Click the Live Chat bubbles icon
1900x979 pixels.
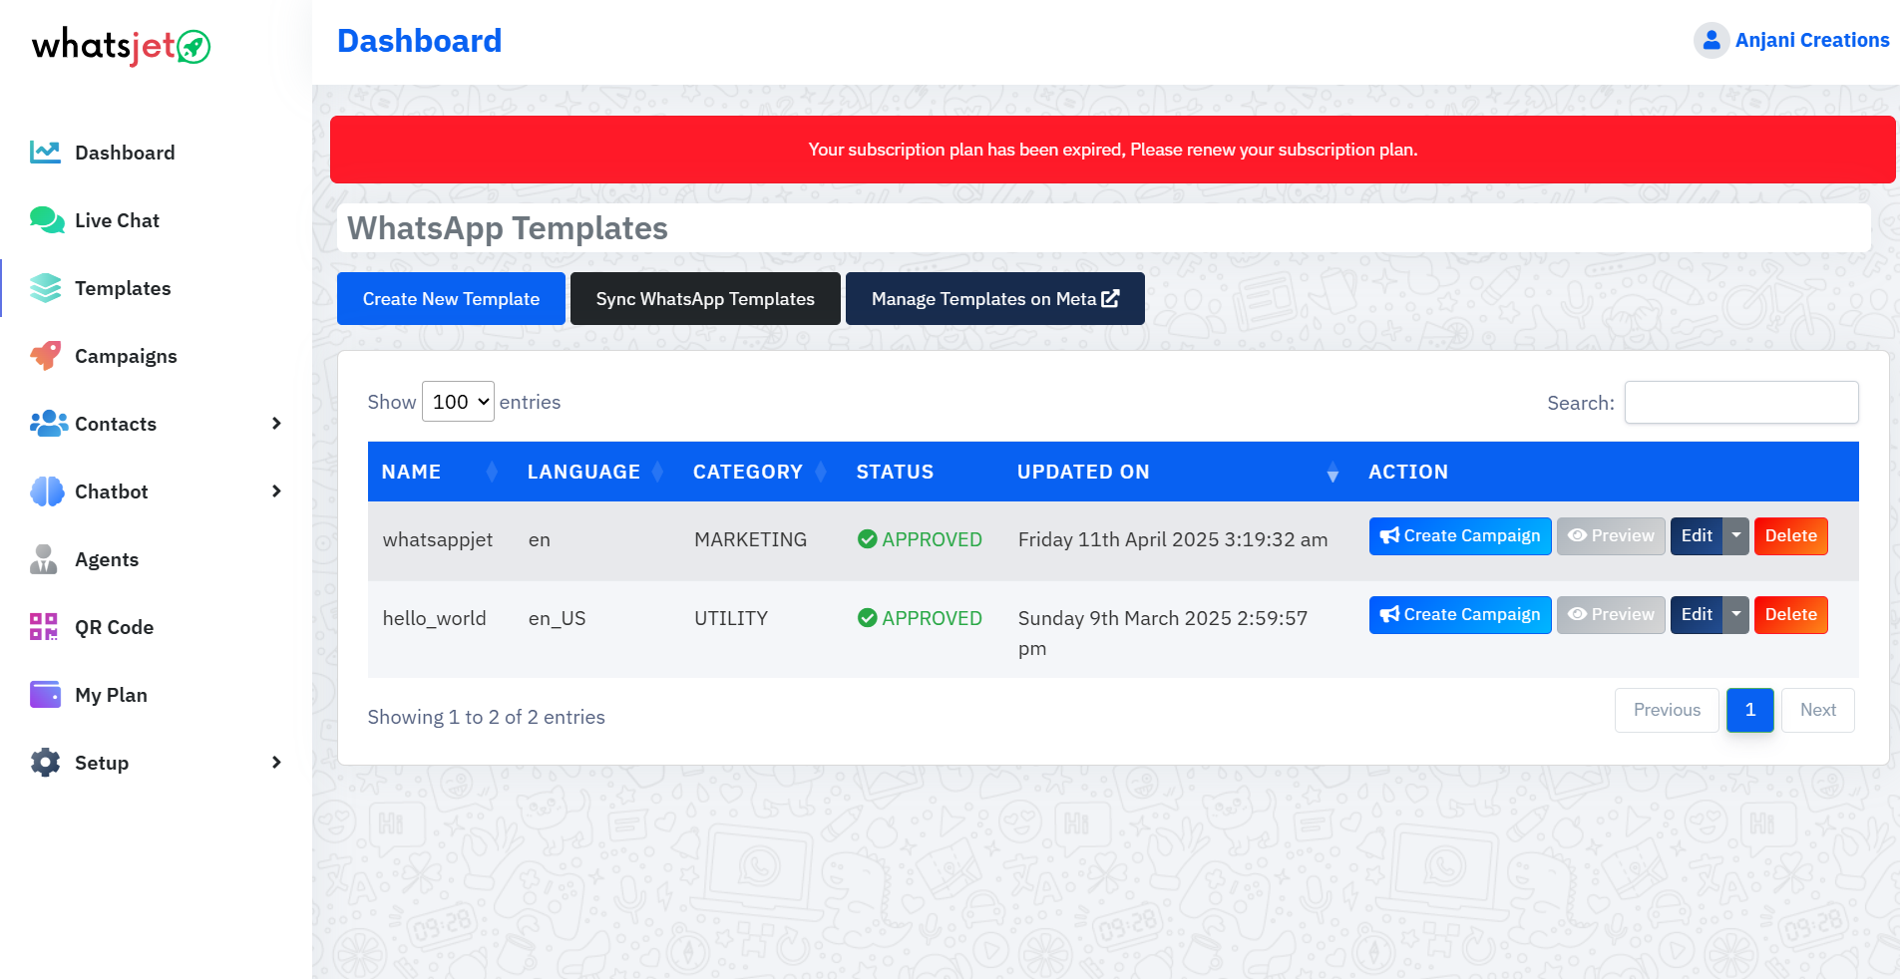47,220
